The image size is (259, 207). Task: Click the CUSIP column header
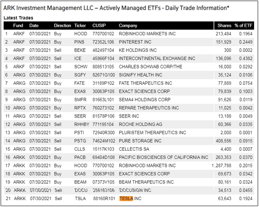(99, 26)
